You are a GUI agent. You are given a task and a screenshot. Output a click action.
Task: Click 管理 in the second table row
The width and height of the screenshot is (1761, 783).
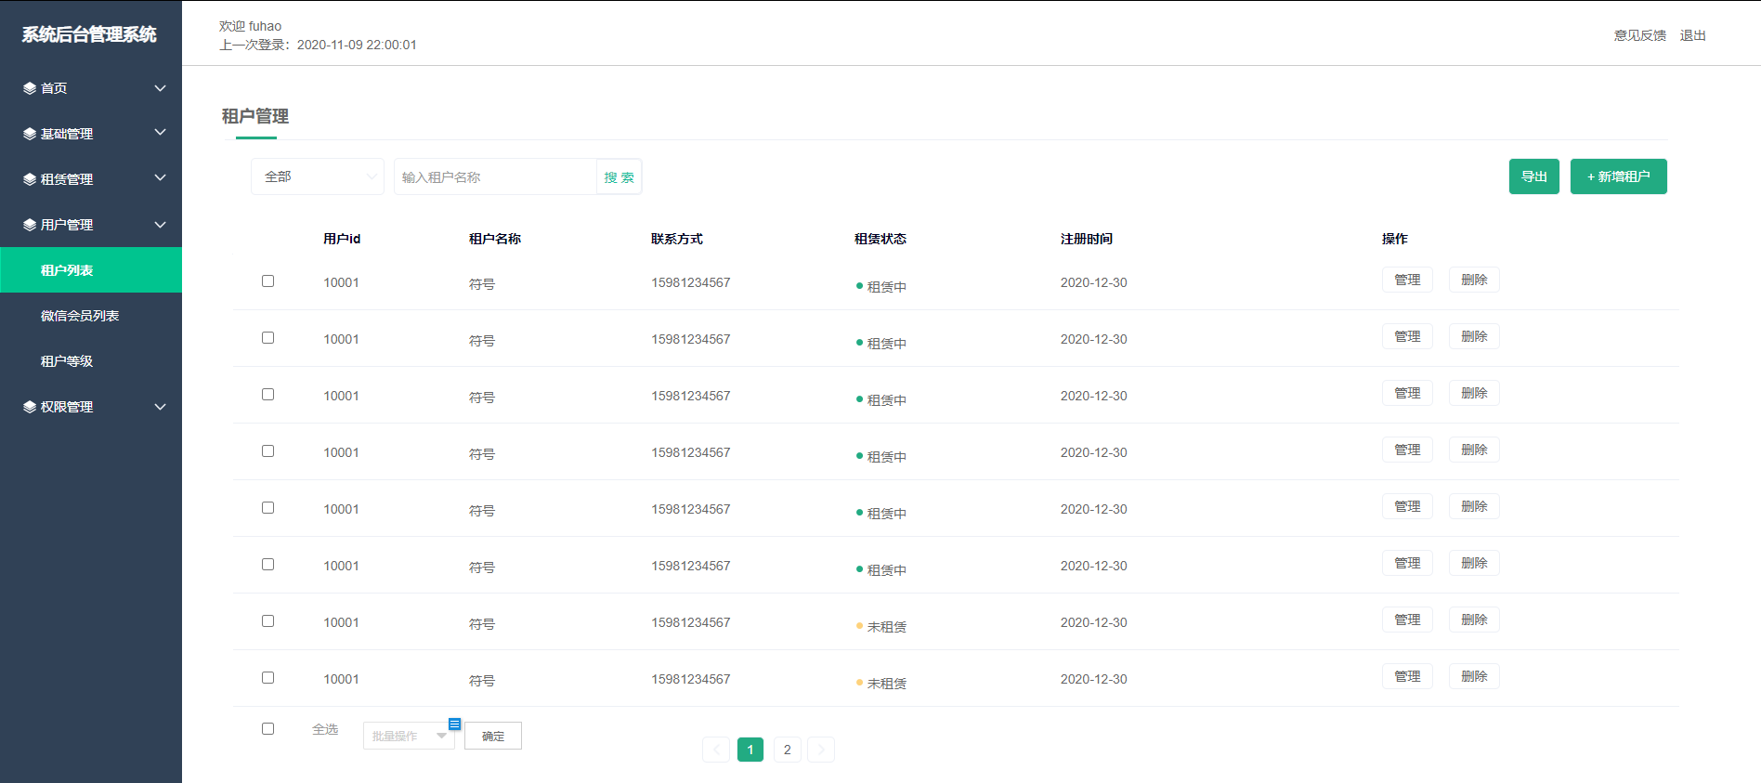click(x=1407, y=336)
